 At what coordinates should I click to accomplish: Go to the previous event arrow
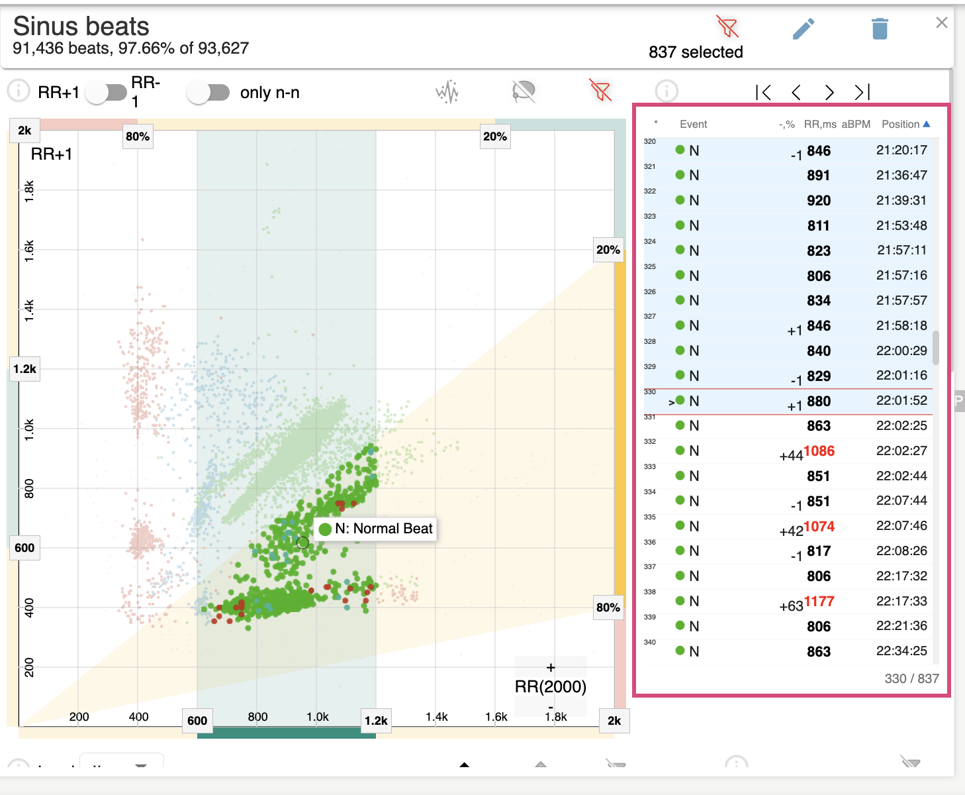(x=796, y=92)
